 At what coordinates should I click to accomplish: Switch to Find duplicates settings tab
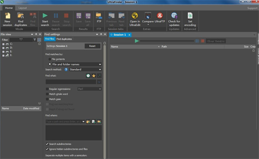tap(64, 39)
